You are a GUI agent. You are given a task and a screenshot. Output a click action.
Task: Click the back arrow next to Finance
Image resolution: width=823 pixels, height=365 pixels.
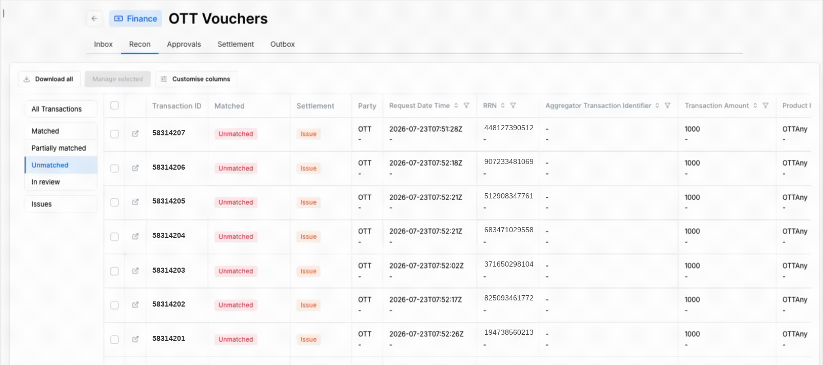click(94, 18)
